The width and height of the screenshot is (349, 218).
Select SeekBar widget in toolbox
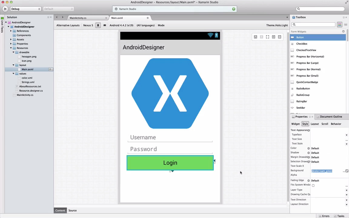click(x=318, y=108)
